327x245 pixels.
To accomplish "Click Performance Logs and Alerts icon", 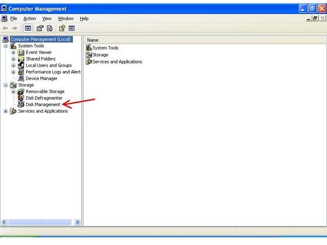I will point(21,72).
